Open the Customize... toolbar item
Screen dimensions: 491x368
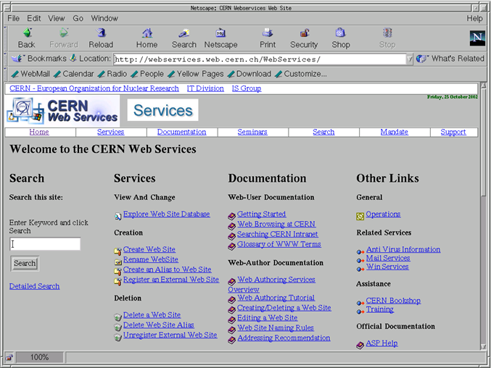(301, 74)
